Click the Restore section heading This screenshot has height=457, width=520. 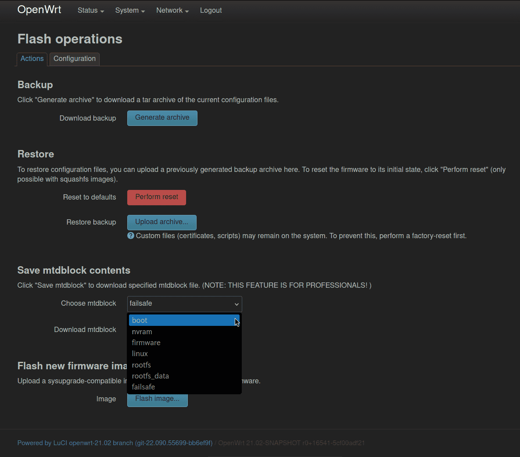click(36, 154)
